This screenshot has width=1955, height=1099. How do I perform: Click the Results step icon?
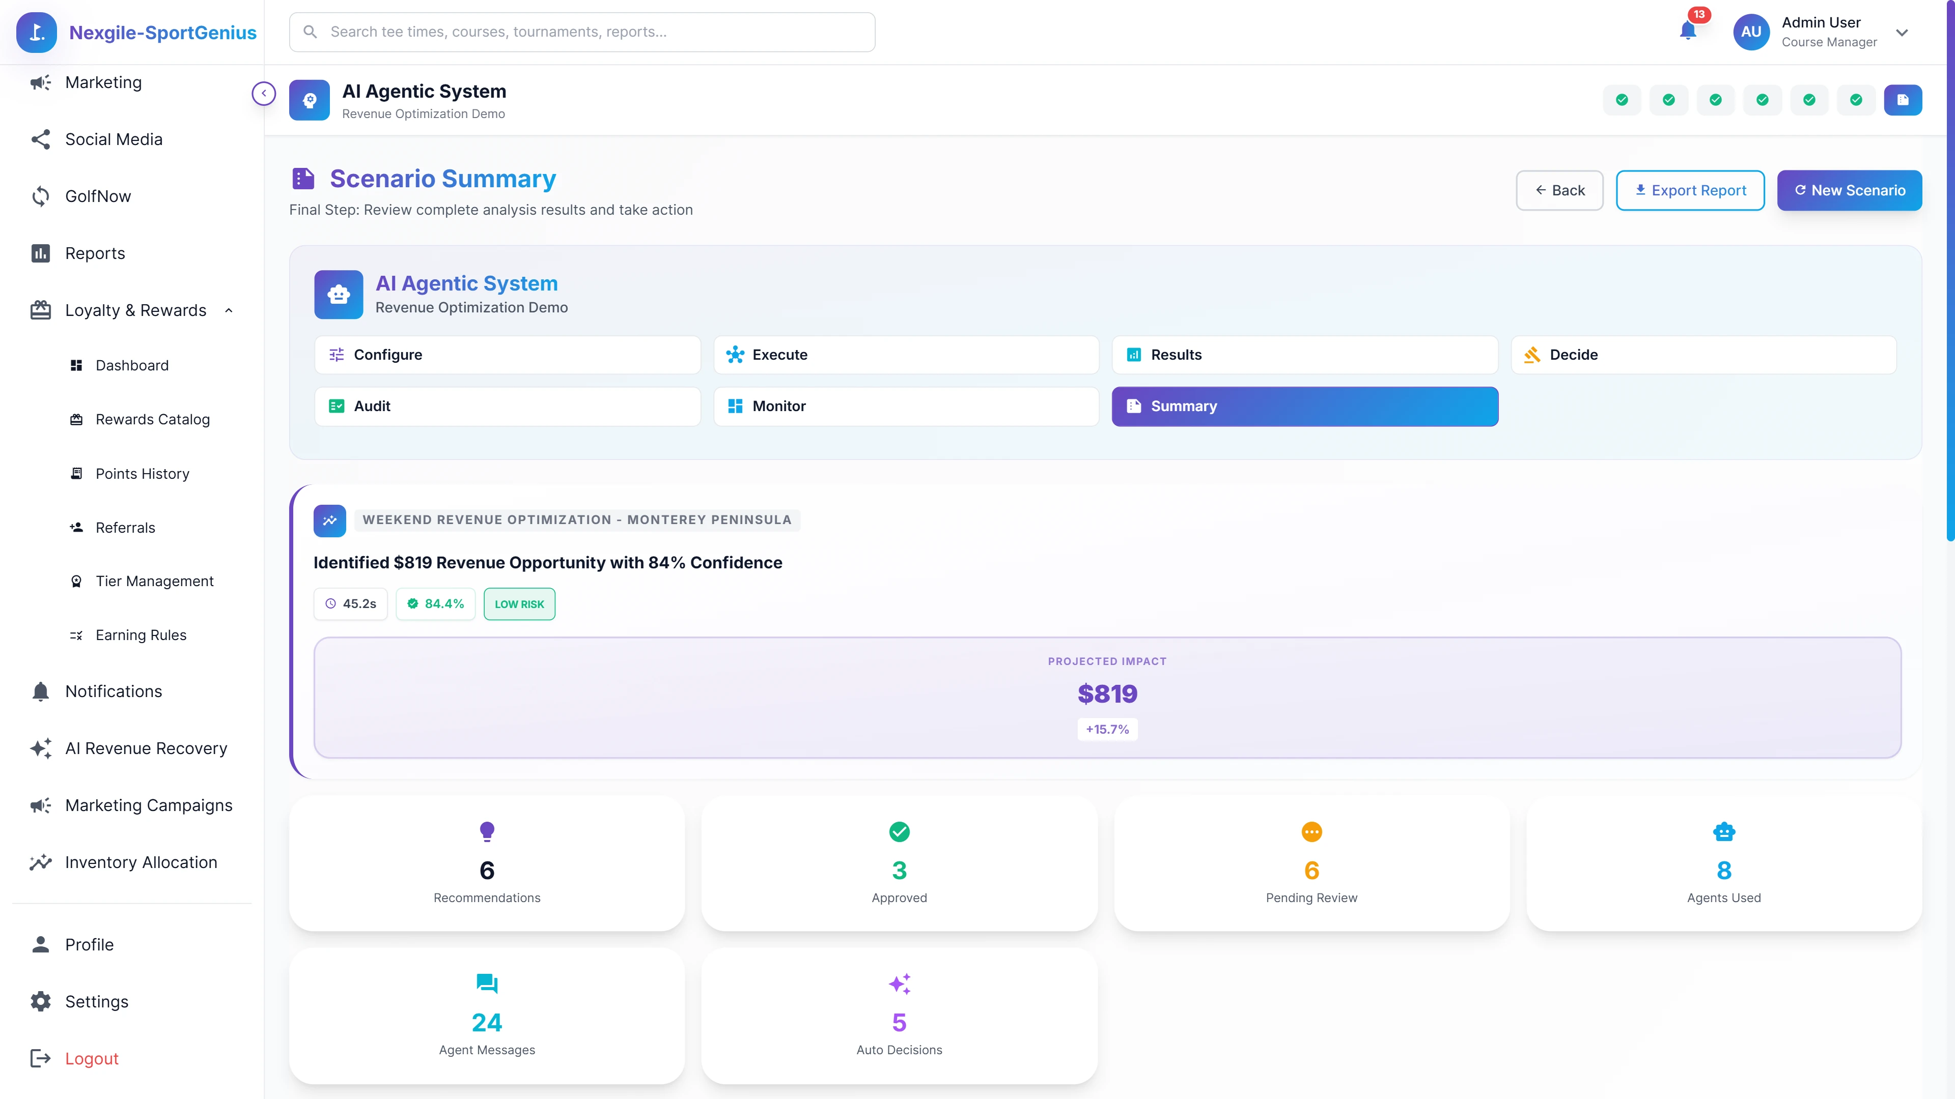[x=1134, y=354]
